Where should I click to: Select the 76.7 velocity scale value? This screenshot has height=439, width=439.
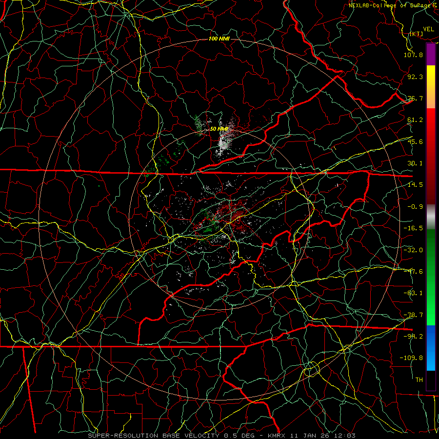[x=415, y=98]
